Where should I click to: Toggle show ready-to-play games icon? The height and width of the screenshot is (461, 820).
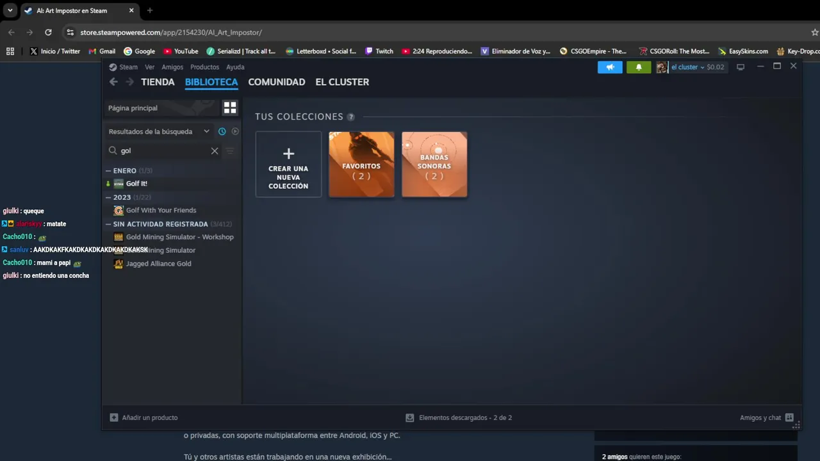pos(235,131)
